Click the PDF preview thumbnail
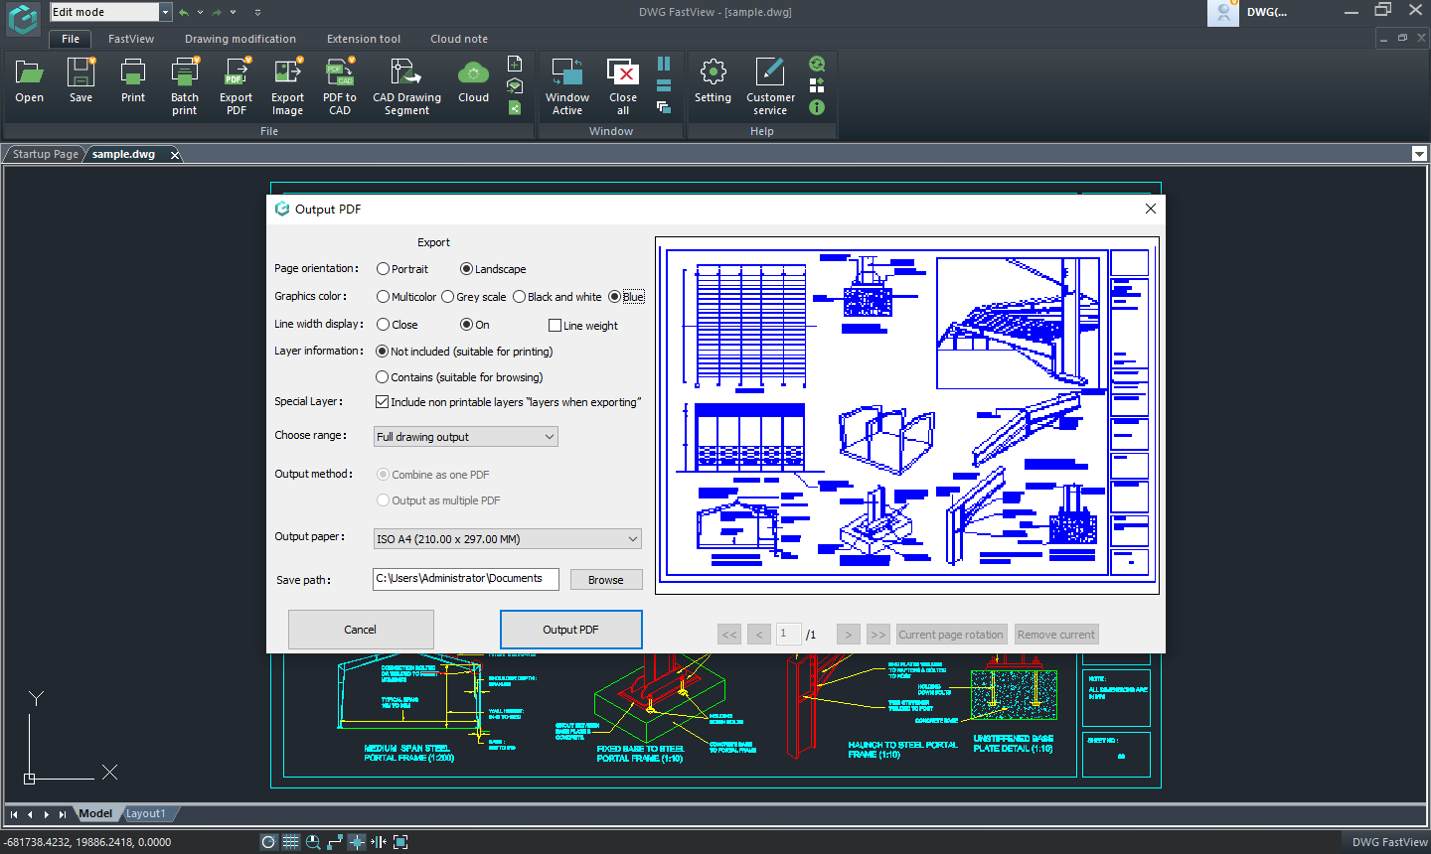Screen dimensions: 1431x854 [907, 415]
